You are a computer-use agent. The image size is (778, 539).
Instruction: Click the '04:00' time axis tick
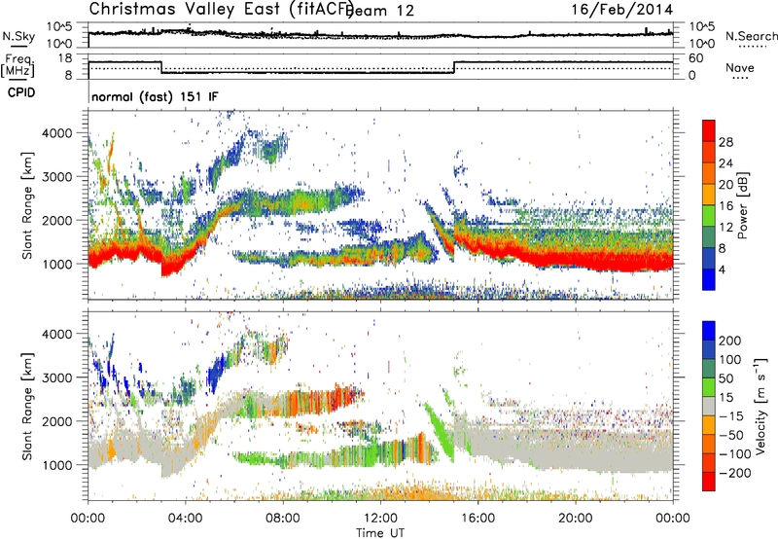tap(186, 519)
